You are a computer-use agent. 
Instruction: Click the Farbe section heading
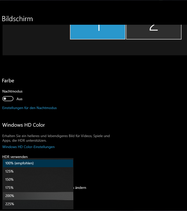pos(8,81)
